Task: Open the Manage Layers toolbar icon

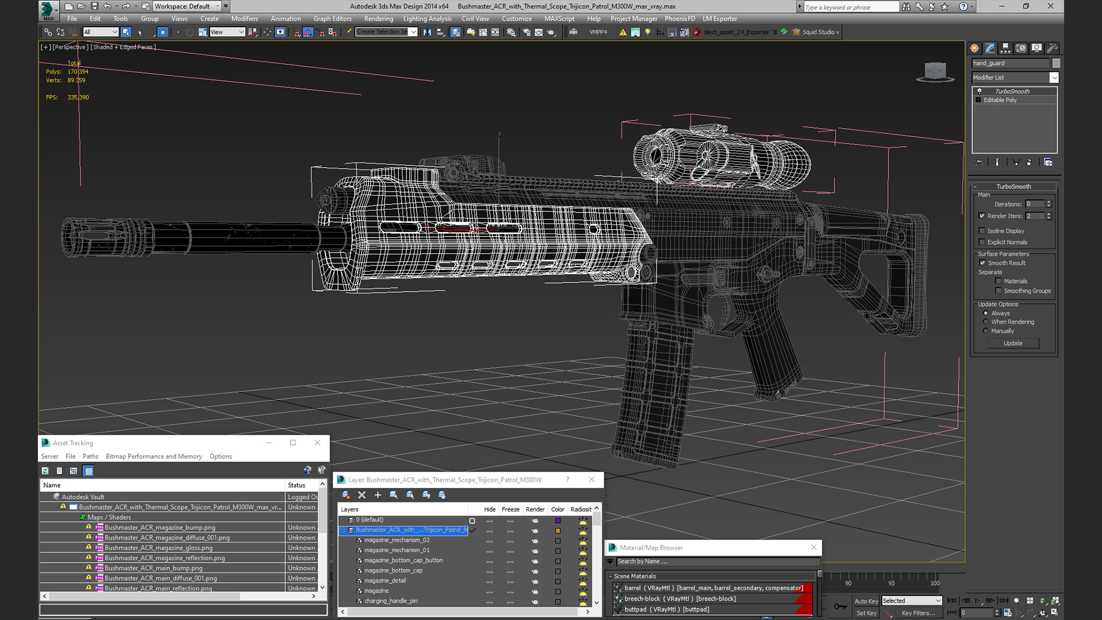Action: tap(455, 32)
